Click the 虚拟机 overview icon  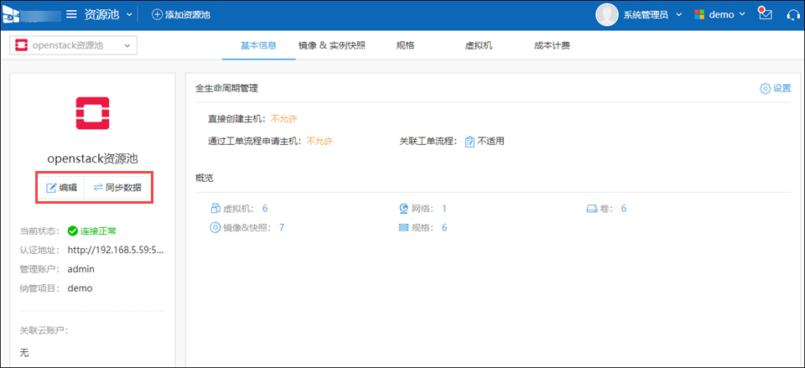tap(216, 209)
